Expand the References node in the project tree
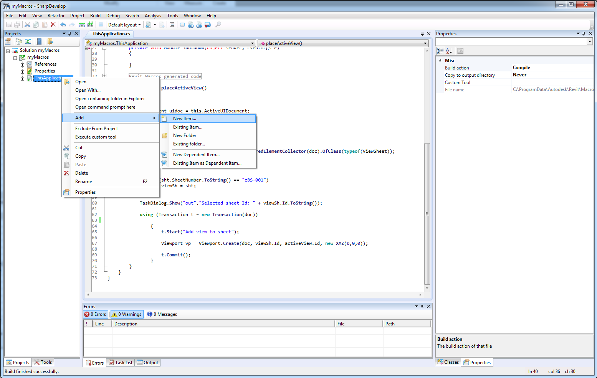Viewport: 597px width, 378px height. pyautogui.click(x=22, y=64)
